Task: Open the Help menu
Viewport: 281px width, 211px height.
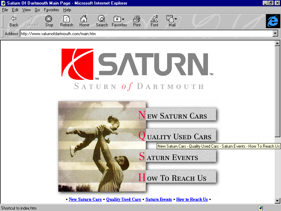Action: pos(67,10)
